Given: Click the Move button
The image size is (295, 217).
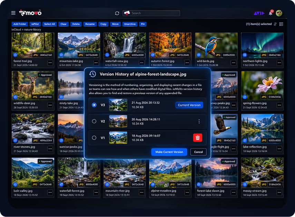Looking at the screenshot, I should [x=115, y=24].
